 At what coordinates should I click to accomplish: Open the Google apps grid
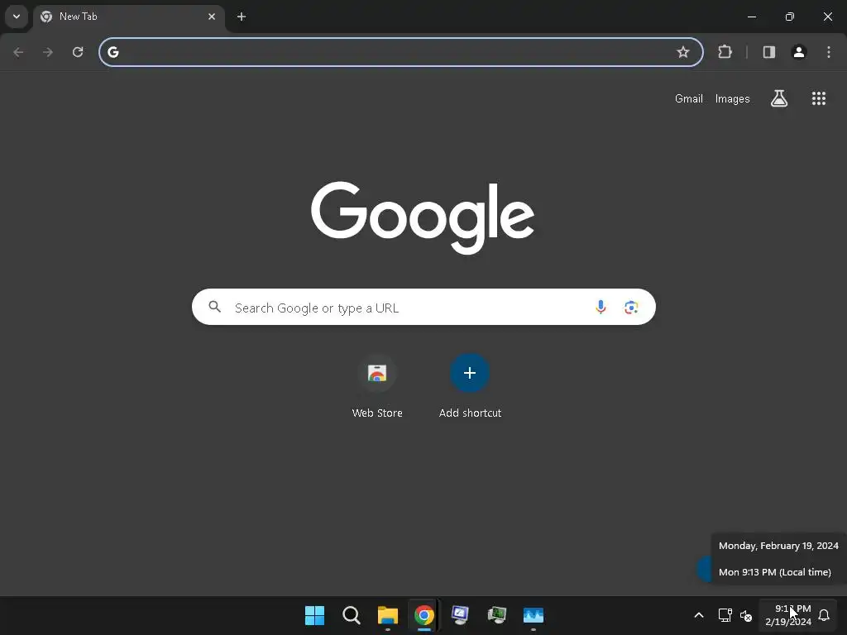819,98
